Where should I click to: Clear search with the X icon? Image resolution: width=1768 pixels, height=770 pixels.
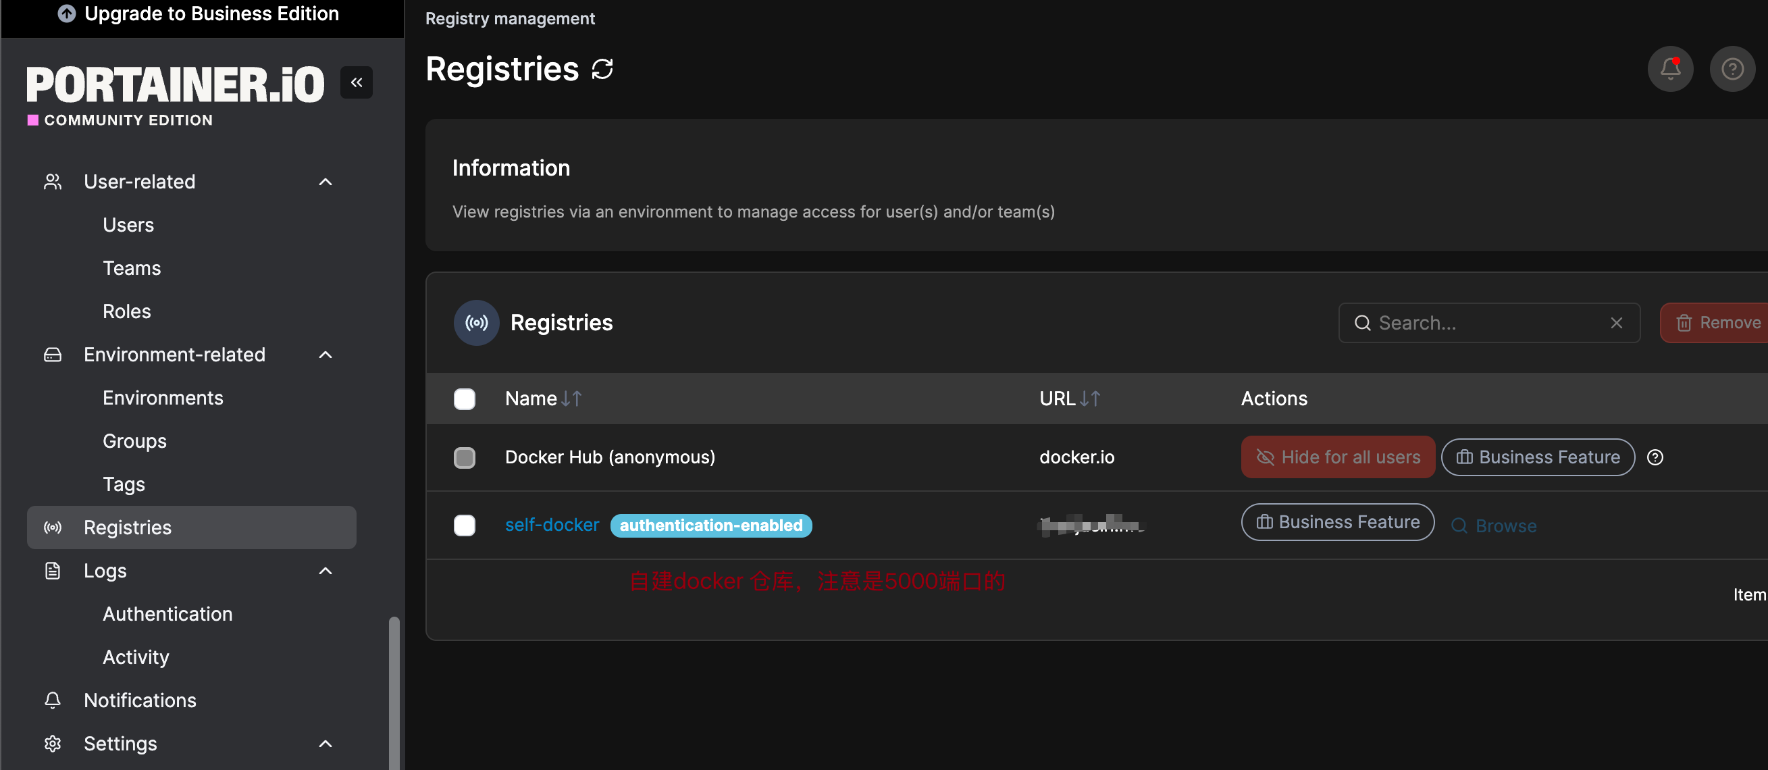click(1616, 323)
